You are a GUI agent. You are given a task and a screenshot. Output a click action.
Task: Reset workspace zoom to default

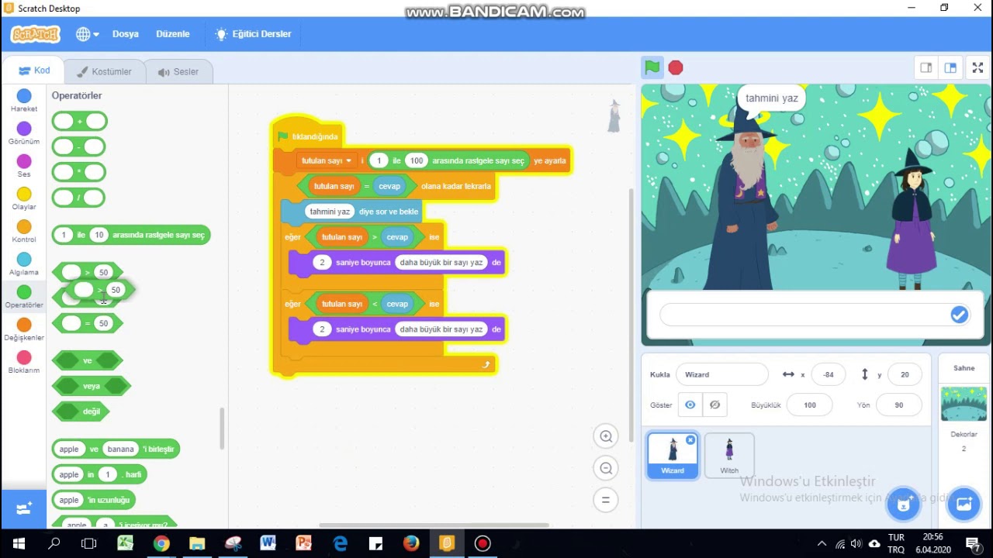[x=606, y=500]
